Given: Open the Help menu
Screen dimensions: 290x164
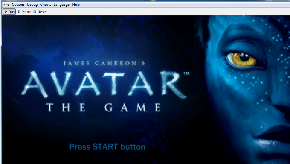Looking at the screenshot, I should tap(76, 5).
